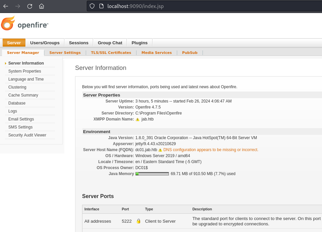322x232 pixels.
Task: Open the Database page
Action: click(17, 103)
